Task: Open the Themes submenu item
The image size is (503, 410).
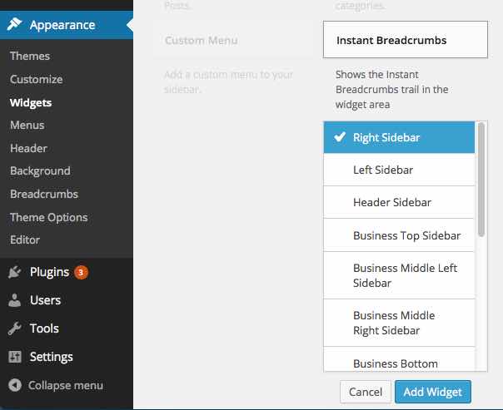Action: coord(30,56)
